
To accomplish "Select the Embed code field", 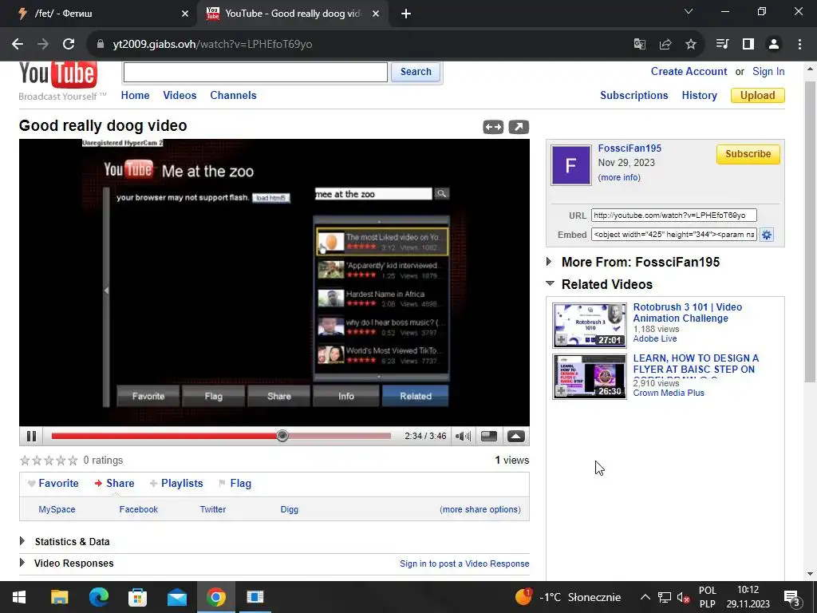I will (x=673, y=235).
